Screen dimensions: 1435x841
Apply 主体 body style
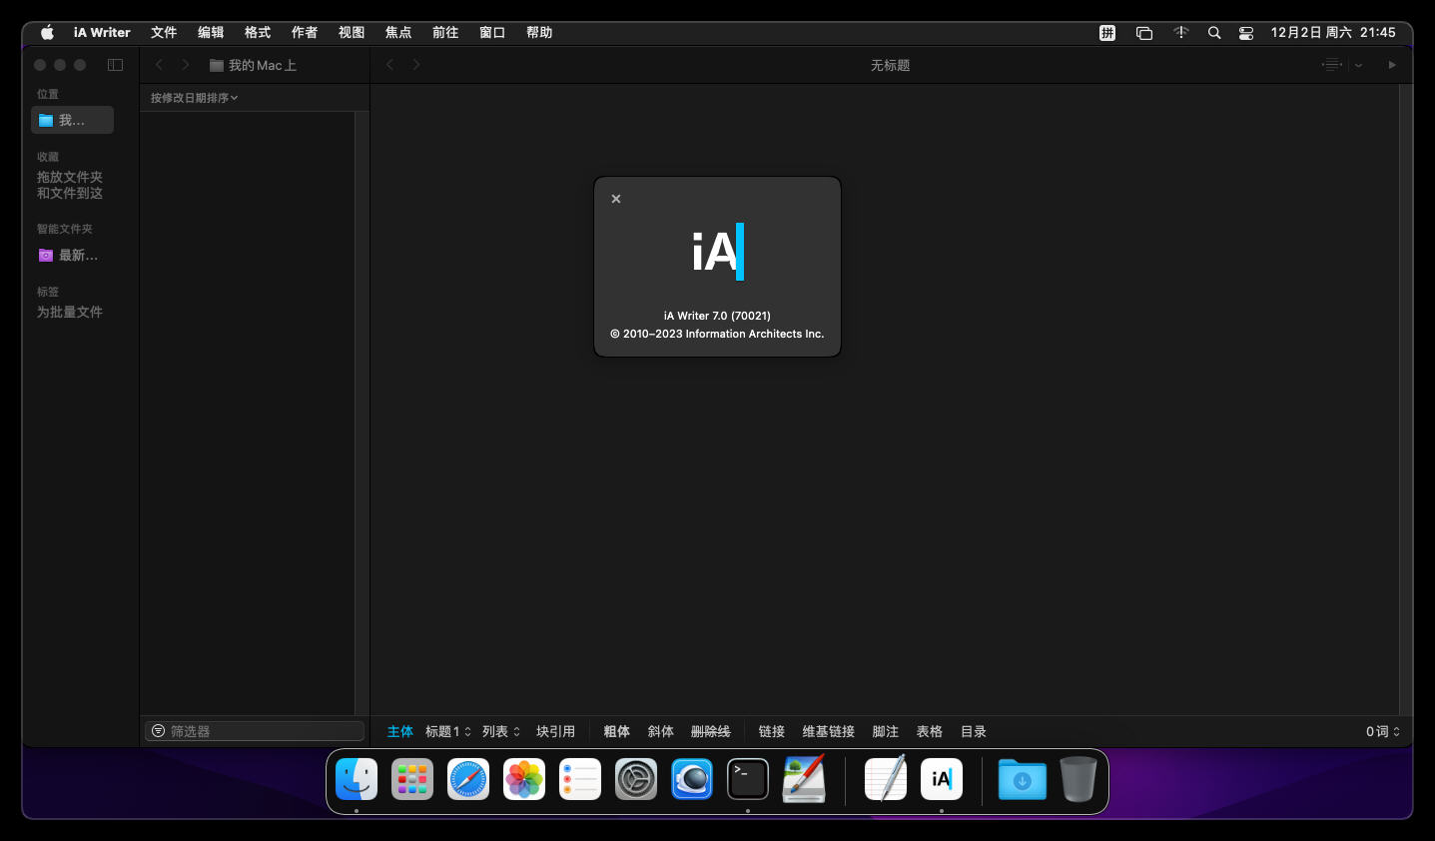(x=400, y=731)
